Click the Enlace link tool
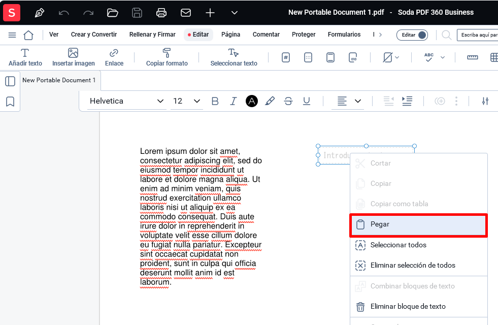The width and height of the screenshot is (498, 325). [x=114, y=57]
